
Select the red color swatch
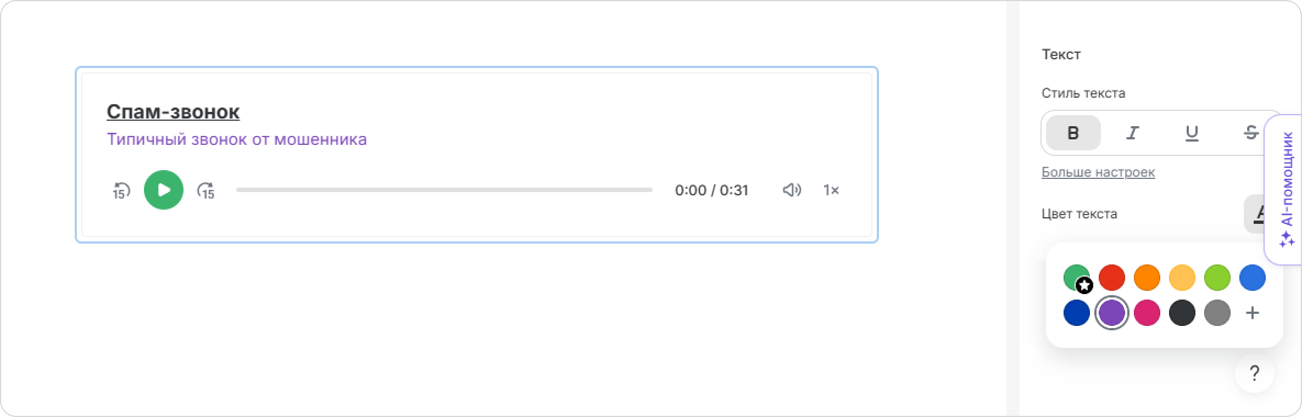[x=1112, y=278]
